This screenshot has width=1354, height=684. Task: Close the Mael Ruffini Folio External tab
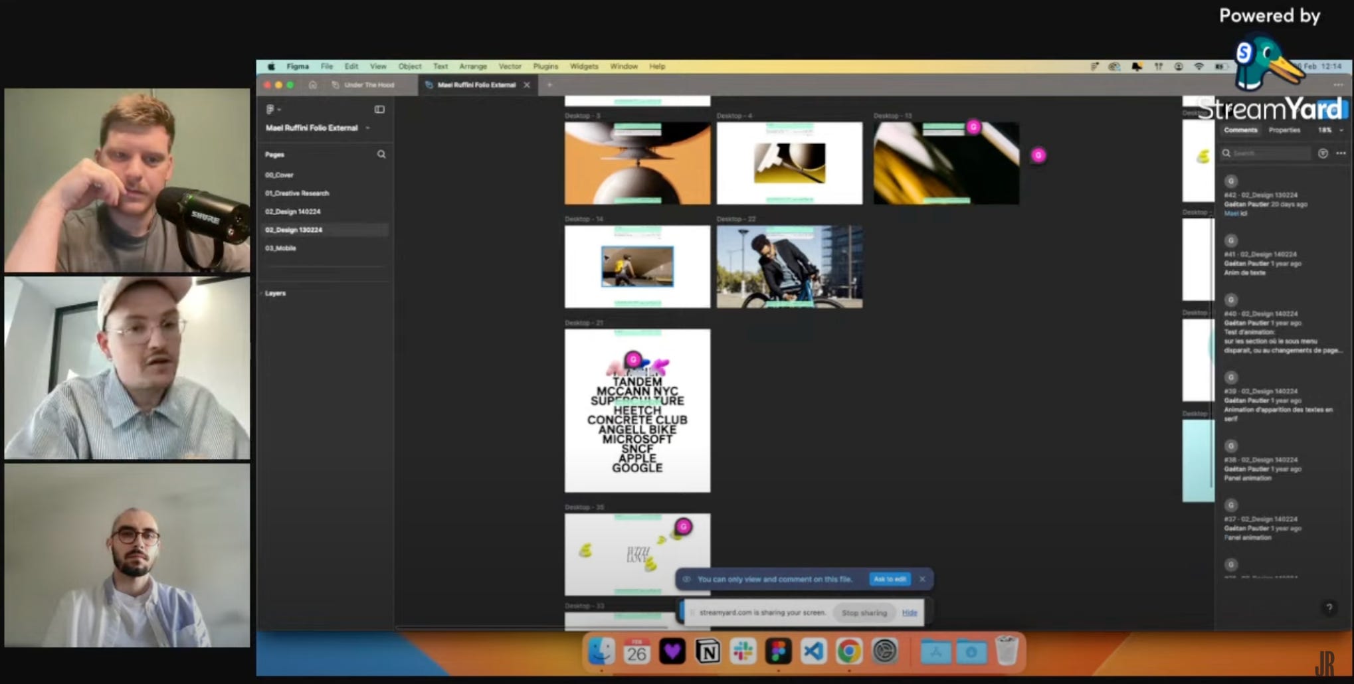(527, 85)
